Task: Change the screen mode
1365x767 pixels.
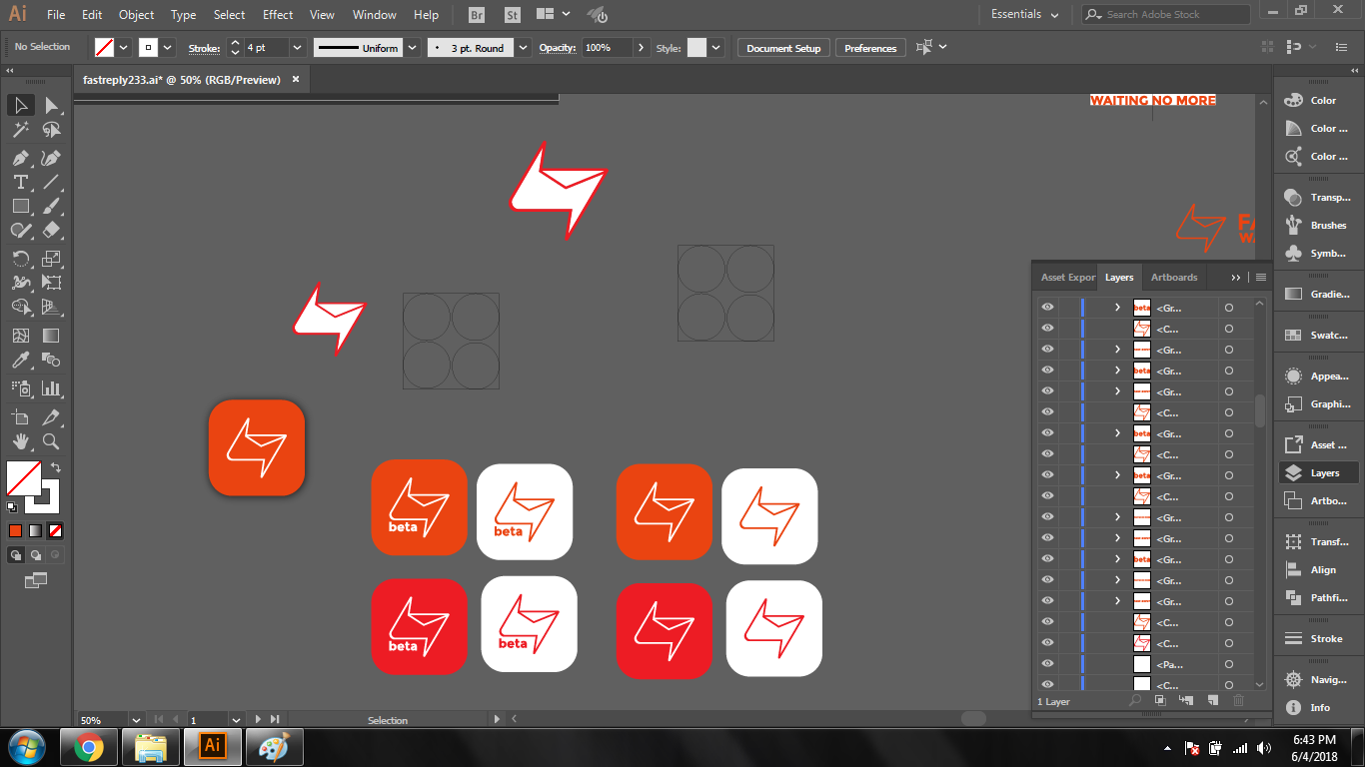Action: [36, 579]
